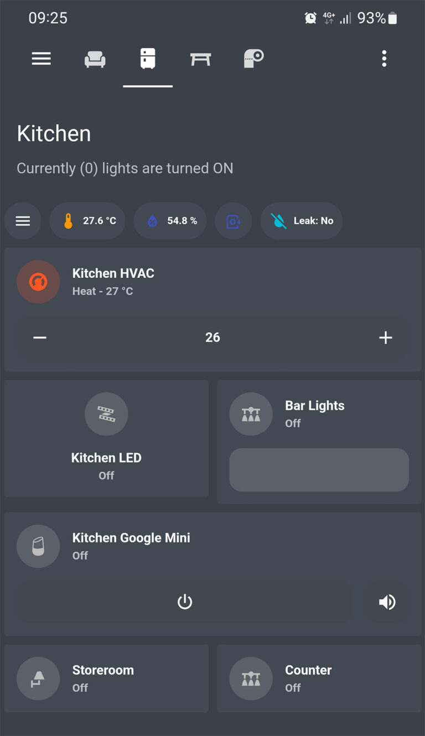This screenshot has height=736, width=425.
Task: Tap the 27.6 °C temperature chip
Action: coord(87,221)
